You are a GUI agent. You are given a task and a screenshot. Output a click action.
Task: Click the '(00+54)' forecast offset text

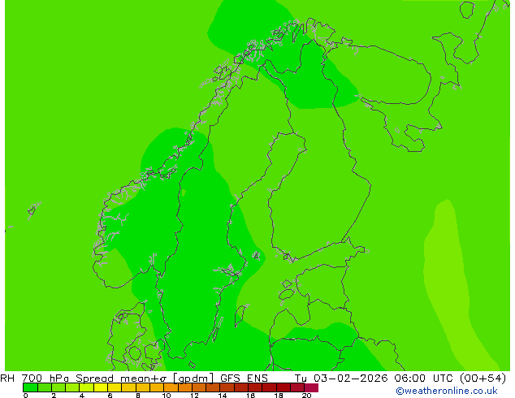coord(483,379)
